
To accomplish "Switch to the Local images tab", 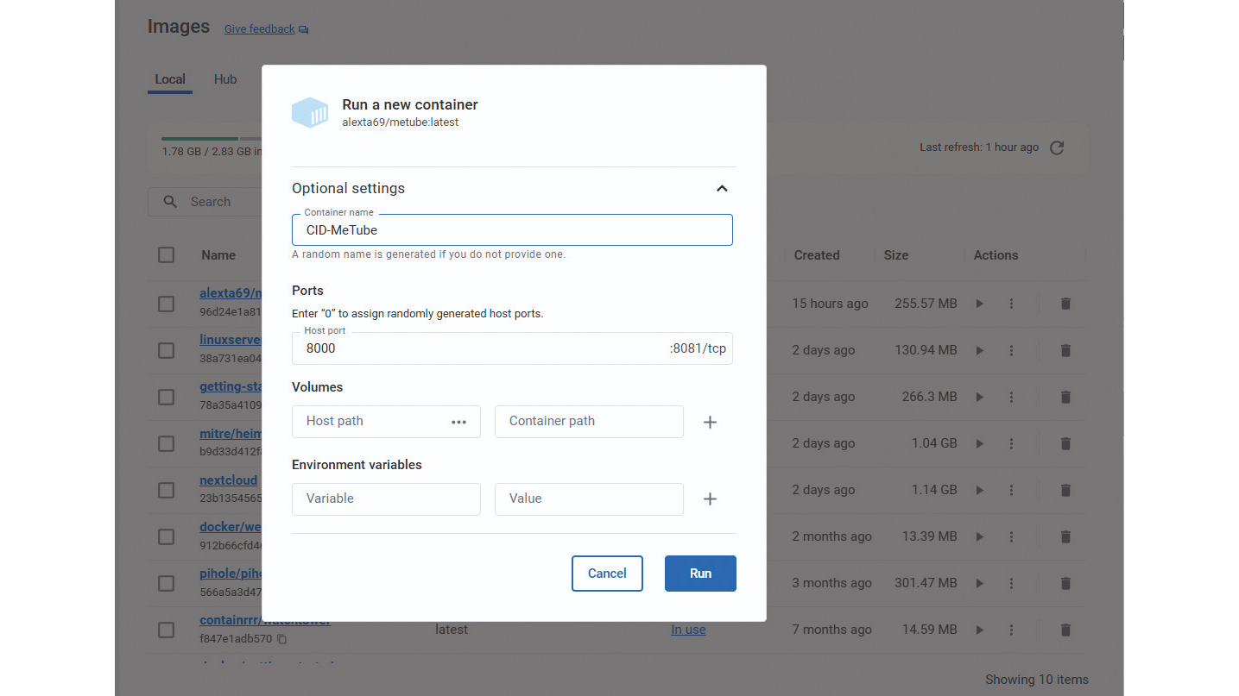I will click(170, 79).
